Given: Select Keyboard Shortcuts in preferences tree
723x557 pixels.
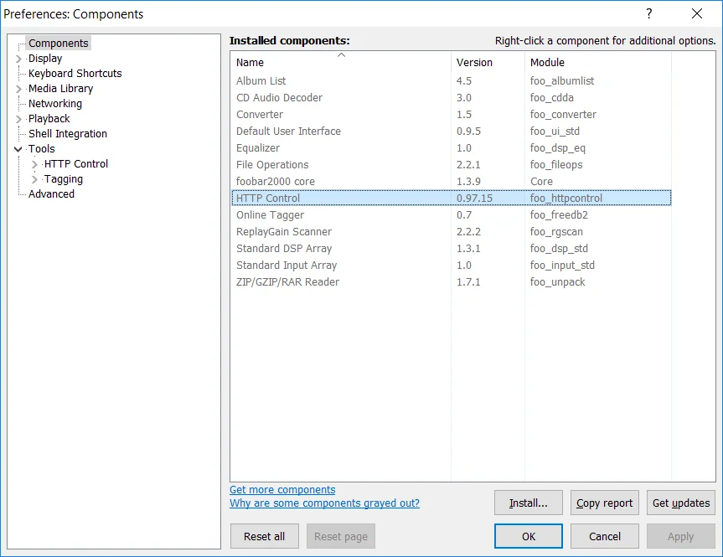Looking at the screenshot, I should pos(75,74).
